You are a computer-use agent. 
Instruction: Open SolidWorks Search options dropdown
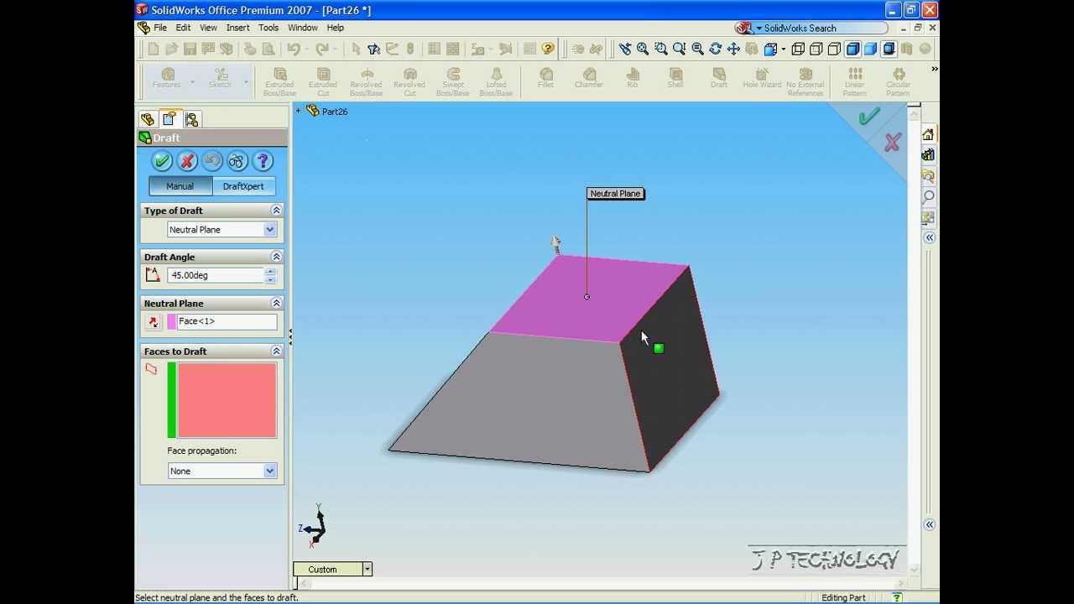point(759,29)
